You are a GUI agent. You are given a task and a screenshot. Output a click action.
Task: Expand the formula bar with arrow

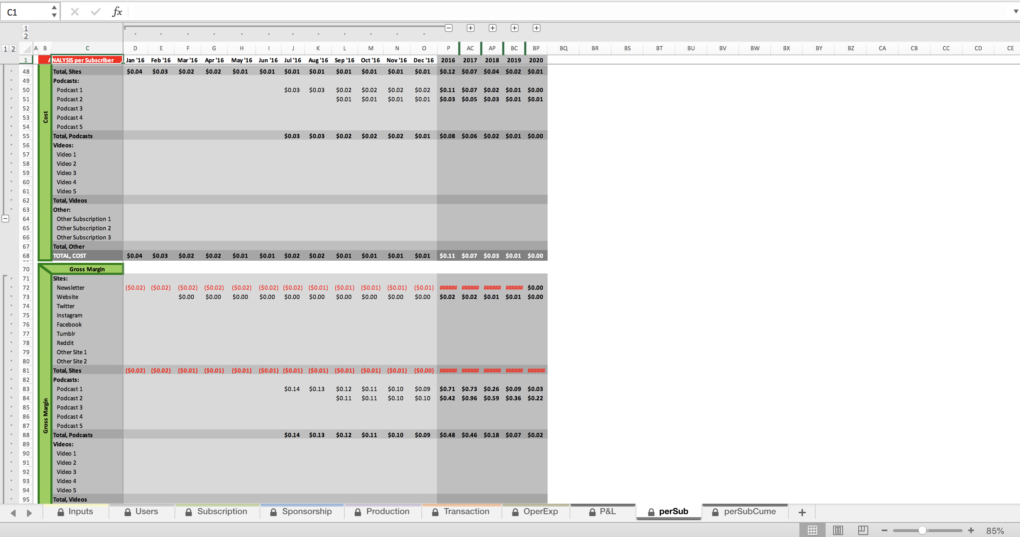[x=1016, y=11]
